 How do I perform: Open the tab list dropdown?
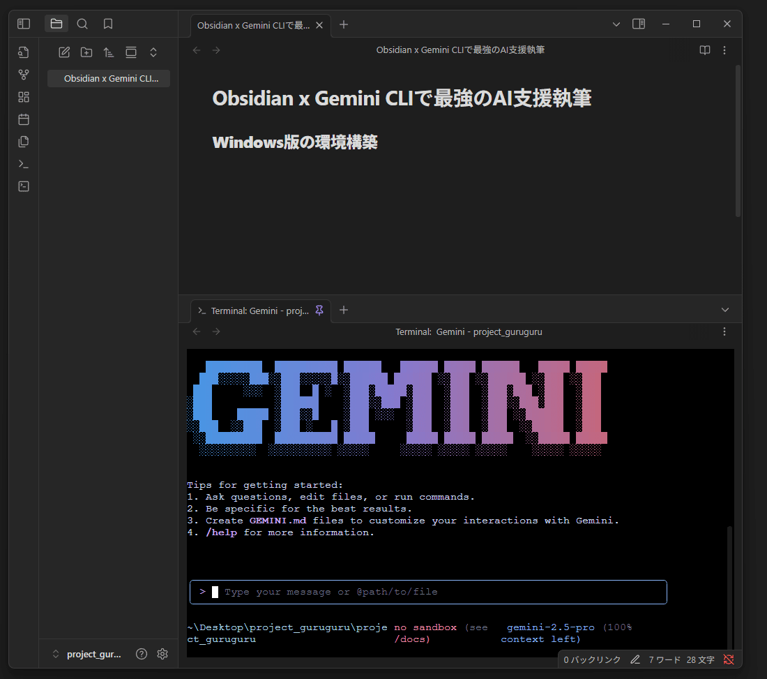(616, 24)
